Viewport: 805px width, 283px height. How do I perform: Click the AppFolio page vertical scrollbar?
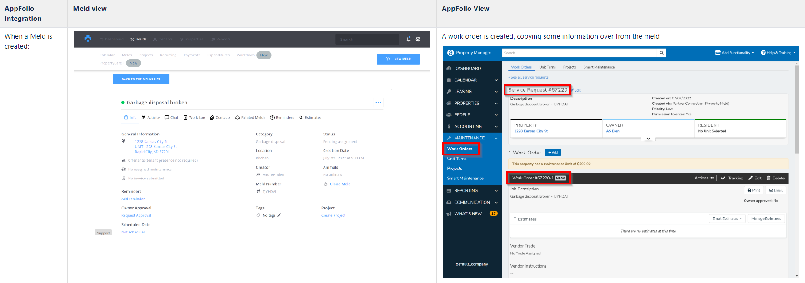[797, 109]
